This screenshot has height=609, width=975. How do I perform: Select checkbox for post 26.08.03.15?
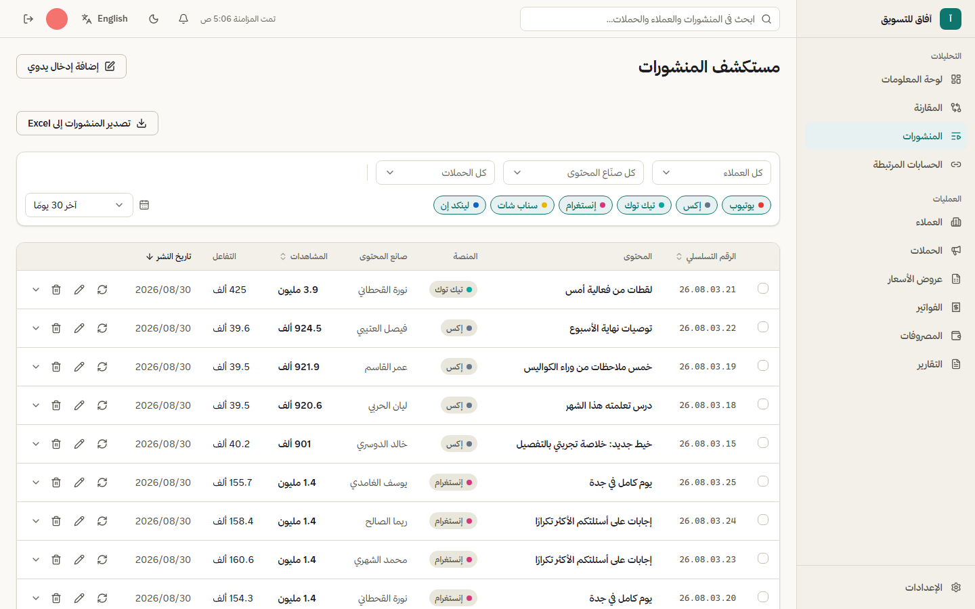pos(763,443)
